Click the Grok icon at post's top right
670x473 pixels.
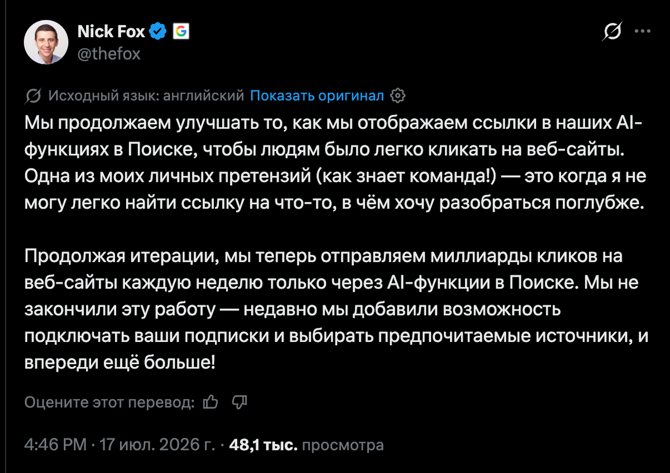pyautogui.click(x=611, y=32)
